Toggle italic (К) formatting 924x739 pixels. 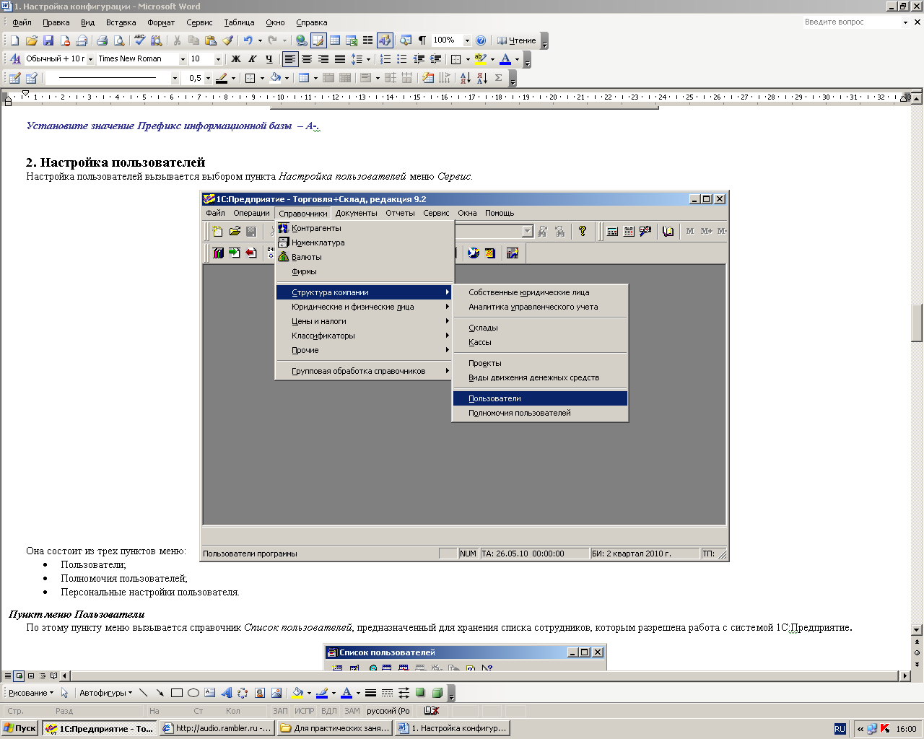coord(252,59)
